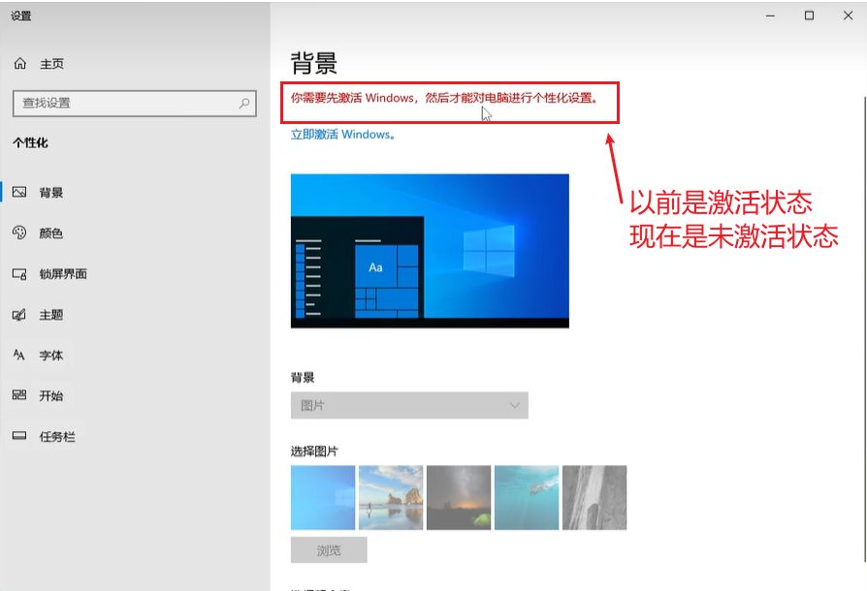867x591 pixels.
Task: Choose the beach rock wallpaper thumbnail
Action: (391, 497)
